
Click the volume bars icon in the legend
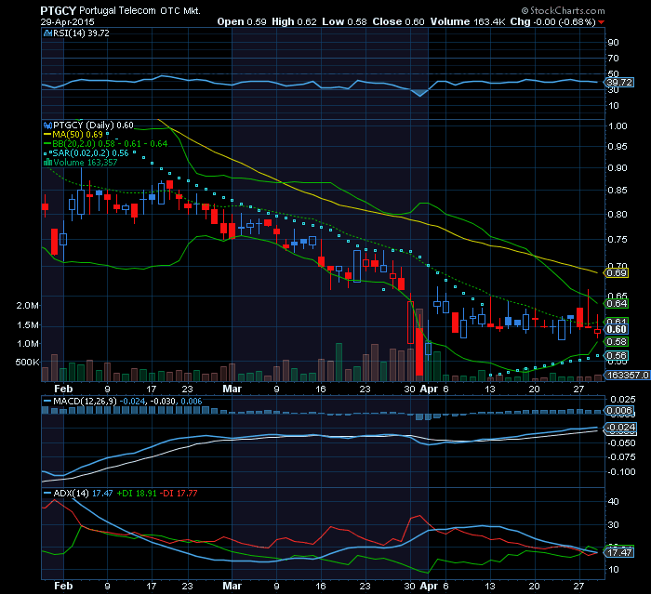47,163
